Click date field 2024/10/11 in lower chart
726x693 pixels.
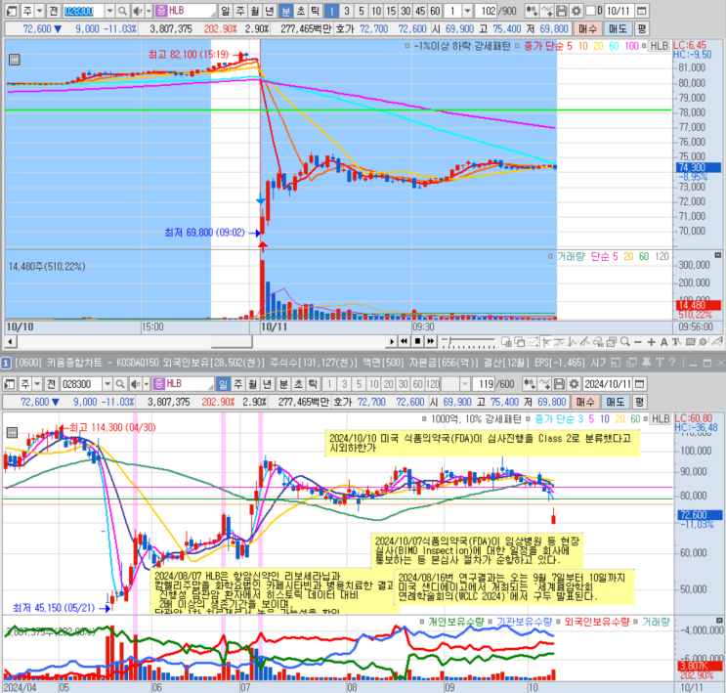[x=608, y=383]
